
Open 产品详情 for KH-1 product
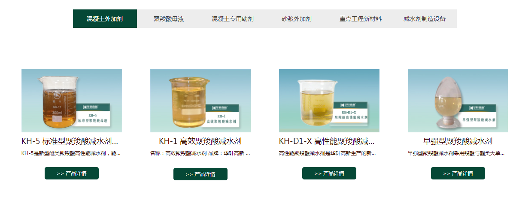pyautogui.click(x=200, y=174)
